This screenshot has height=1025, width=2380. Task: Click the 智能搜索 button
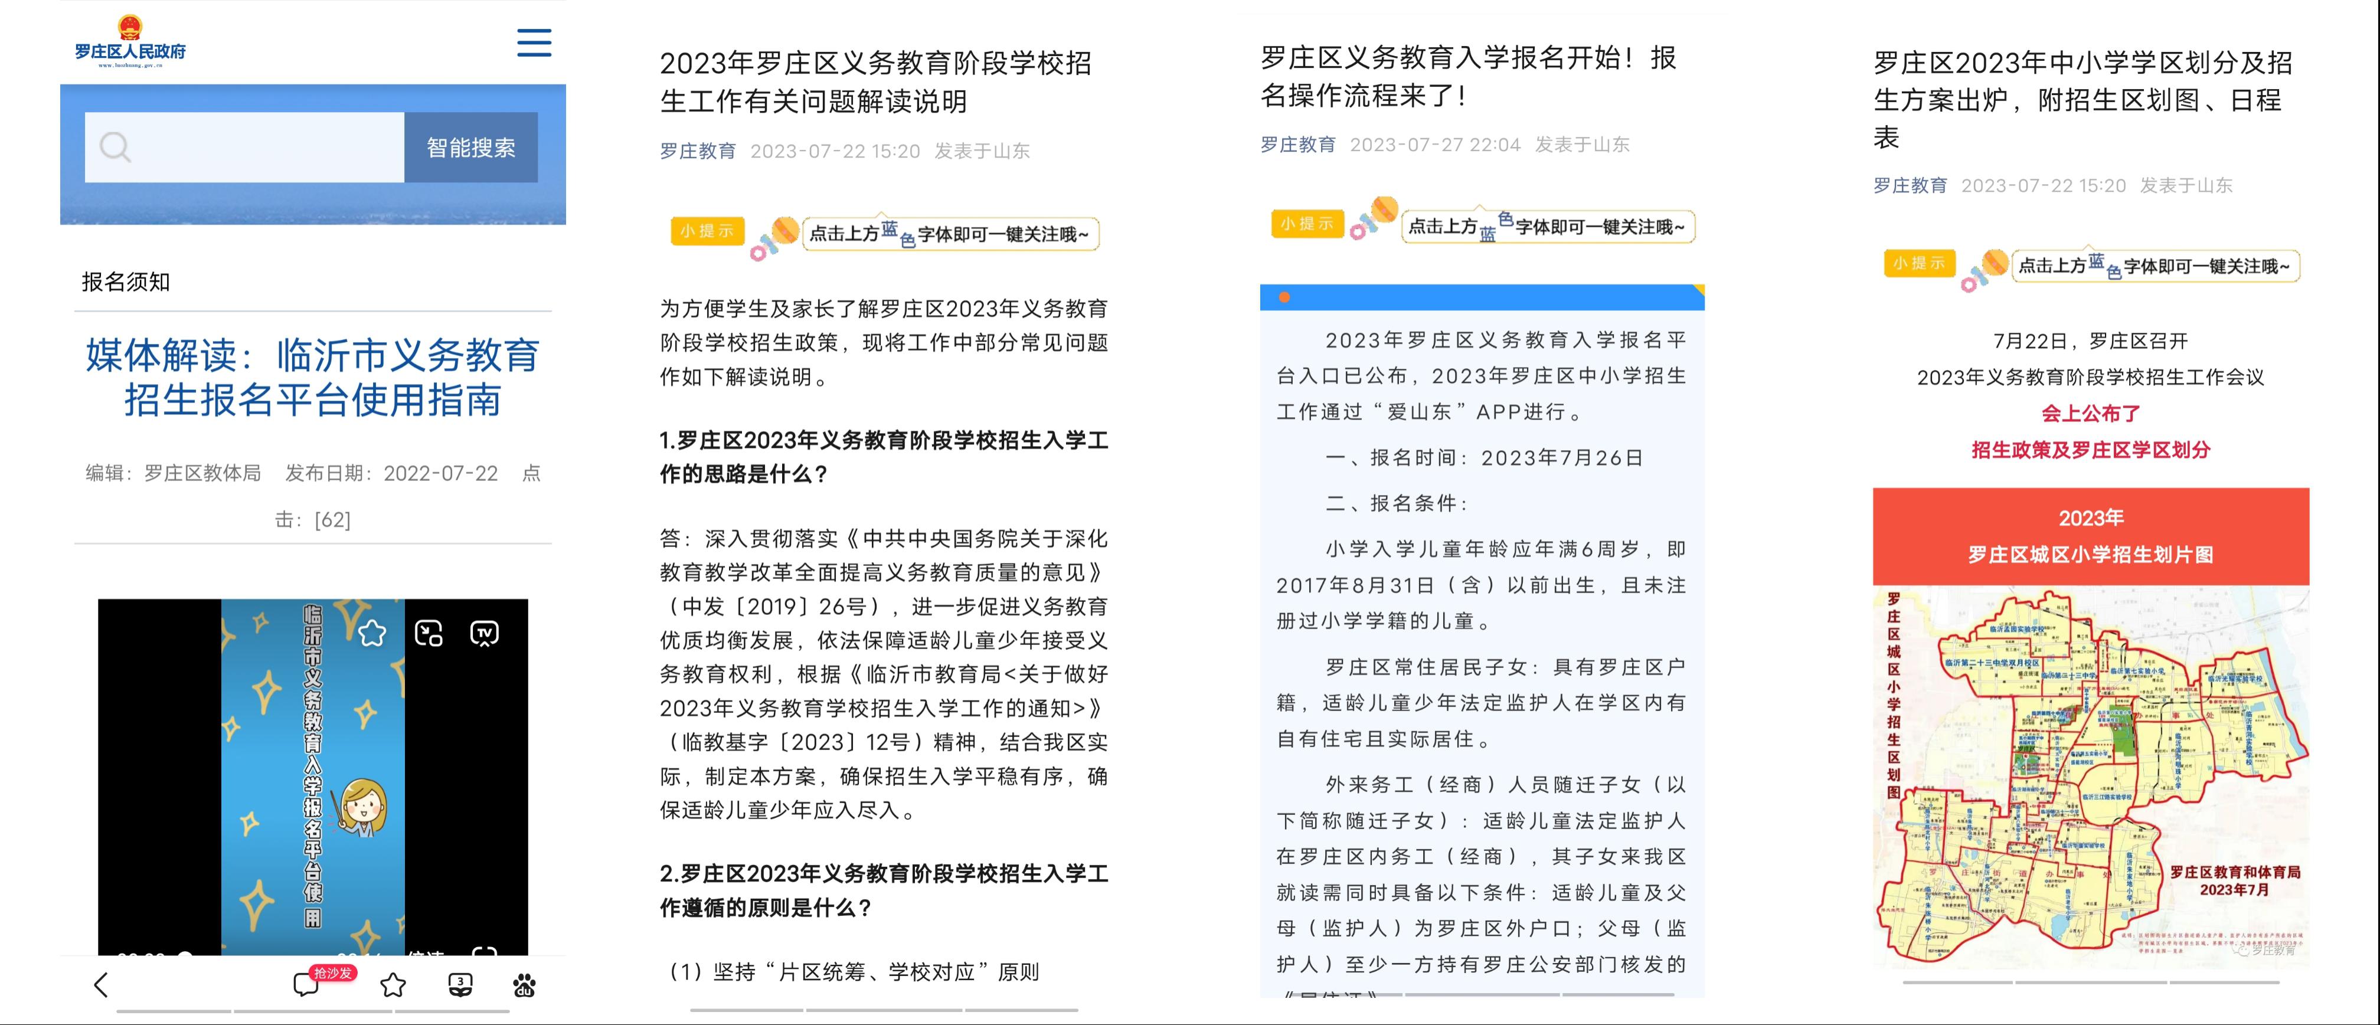click(x=471, y=147)
